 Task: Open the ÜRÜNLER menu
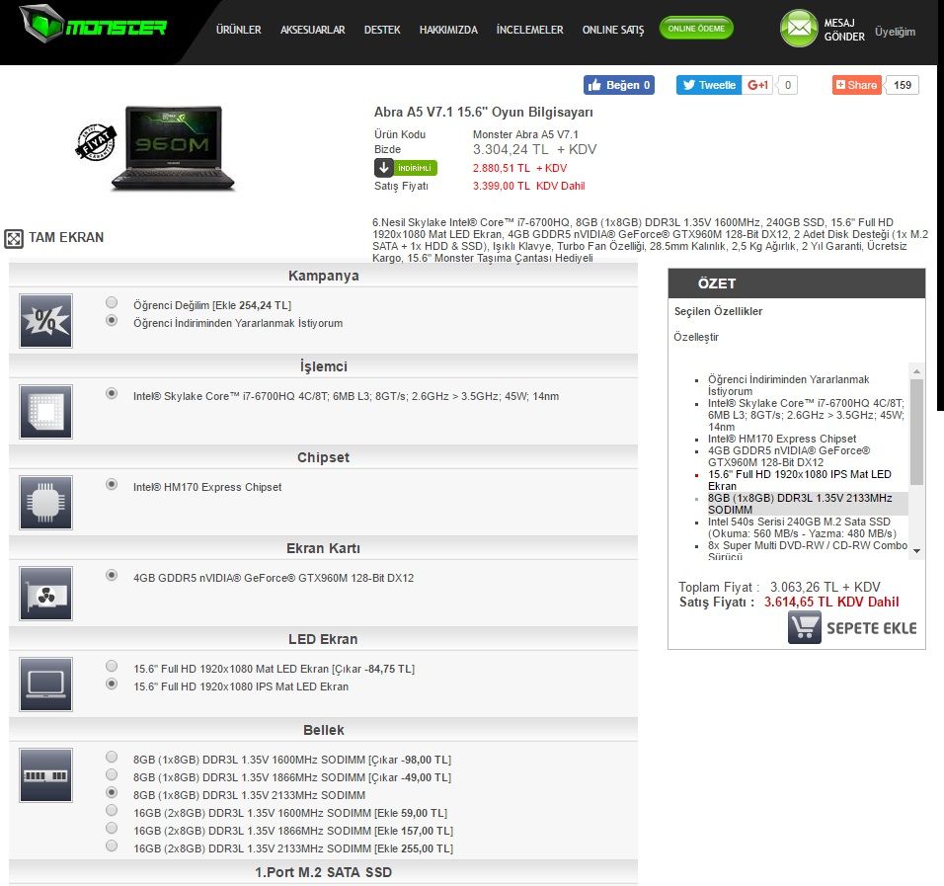click(x=238, y=30)
